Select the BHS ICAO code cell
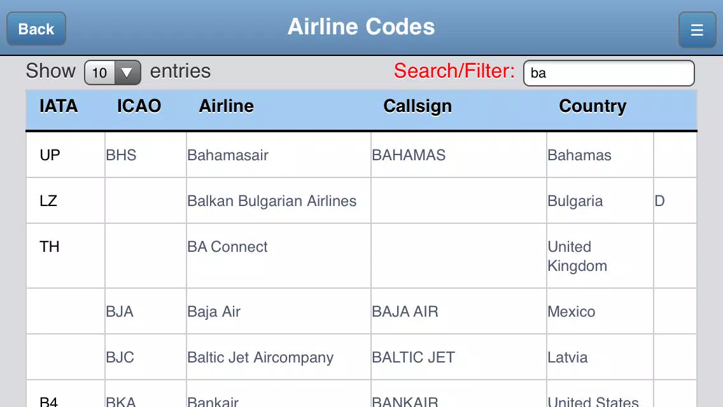The height and width of the screenshot is (407, 723). click(145, 155)
